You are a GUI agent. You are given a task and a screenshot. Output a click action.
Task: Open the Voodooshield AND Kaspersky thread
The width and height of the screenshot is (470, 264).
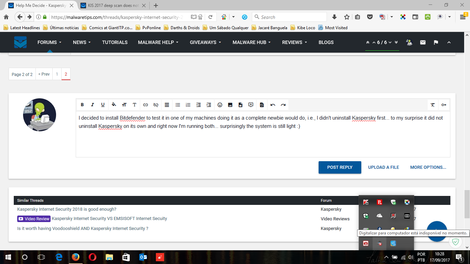83,229
